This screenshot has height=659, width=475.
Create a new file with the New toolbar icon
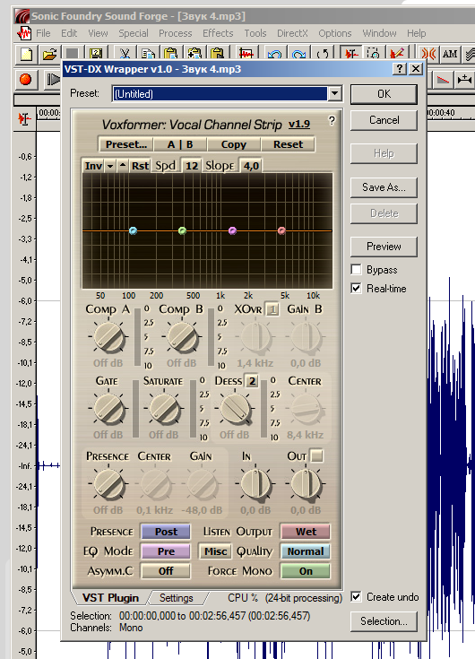(26, 54)
